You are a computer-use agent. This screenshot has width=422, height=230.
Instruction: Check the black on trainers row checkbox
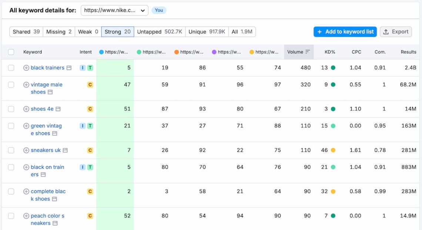click(11, 167)
